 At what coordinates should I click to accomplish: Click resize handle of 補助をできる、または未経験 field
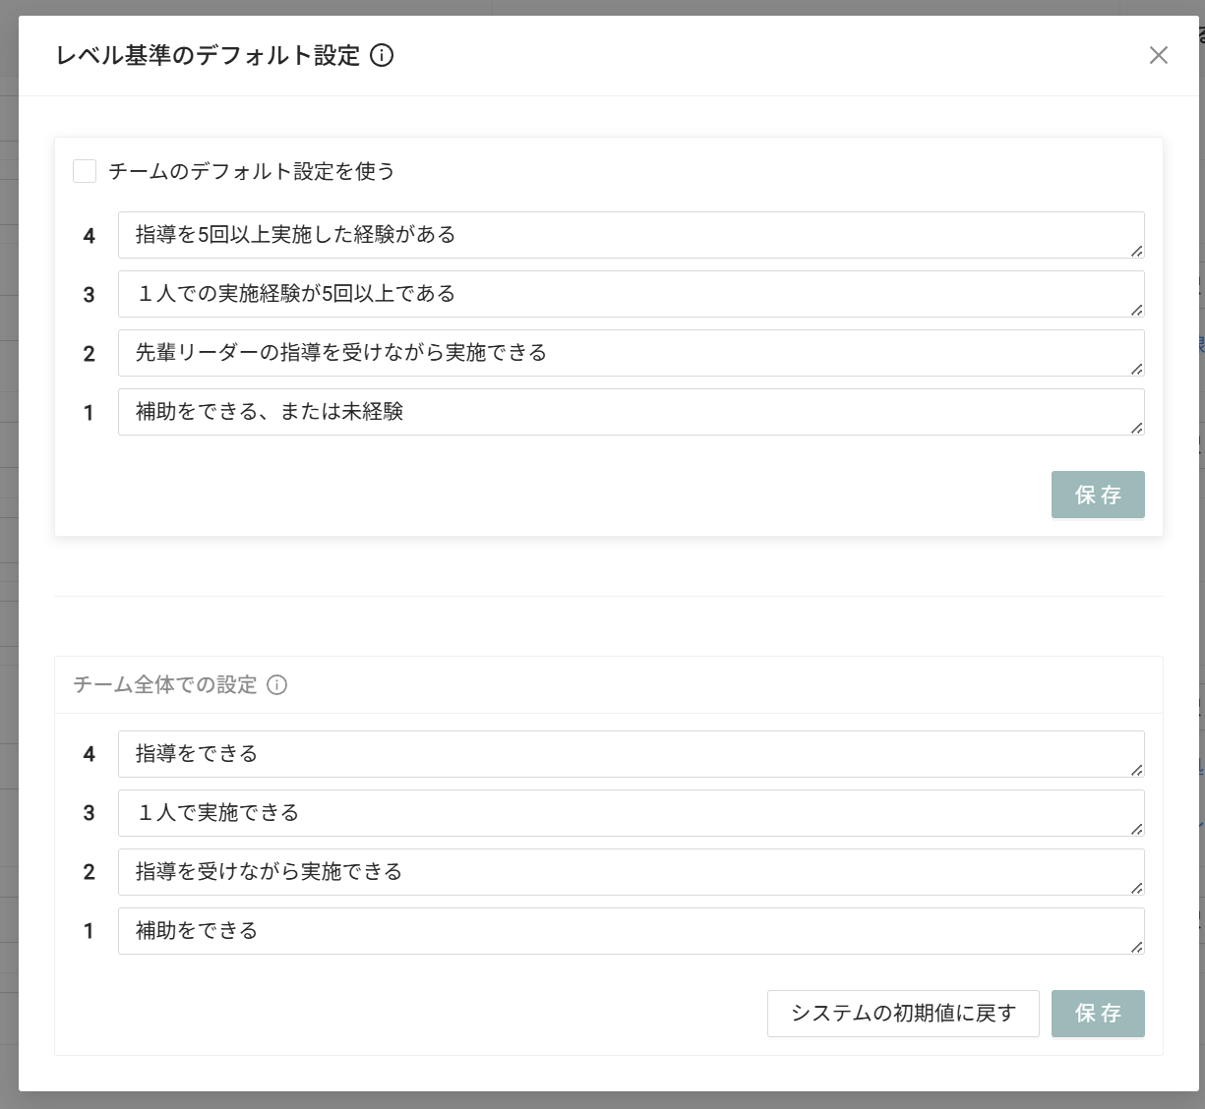(1136, 428)
